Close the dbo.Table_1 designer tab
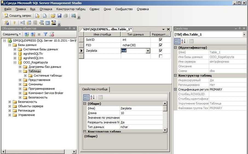Image resolution: width=248 pixels, height=154 pixels. [168, 29]
